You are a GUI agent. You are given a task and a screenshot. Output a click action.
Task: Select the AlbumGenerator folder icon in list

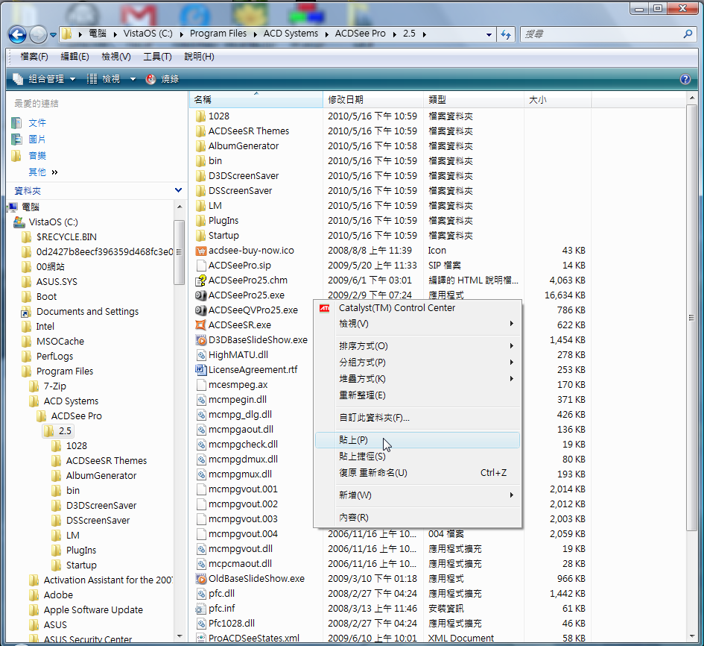[200, 146]
